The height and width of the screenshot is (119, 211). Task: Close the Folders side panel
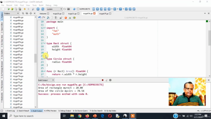[x=35, y=13]
